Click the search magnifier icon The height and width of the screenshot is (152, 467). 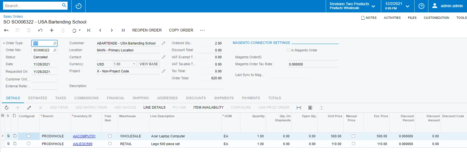(64, 6)
